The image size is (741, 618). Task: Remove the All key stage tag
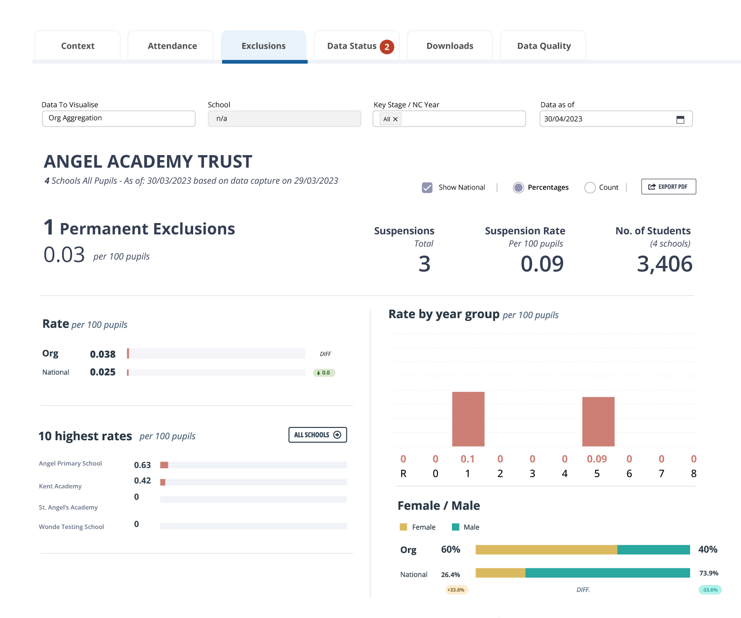click(395, 119)
